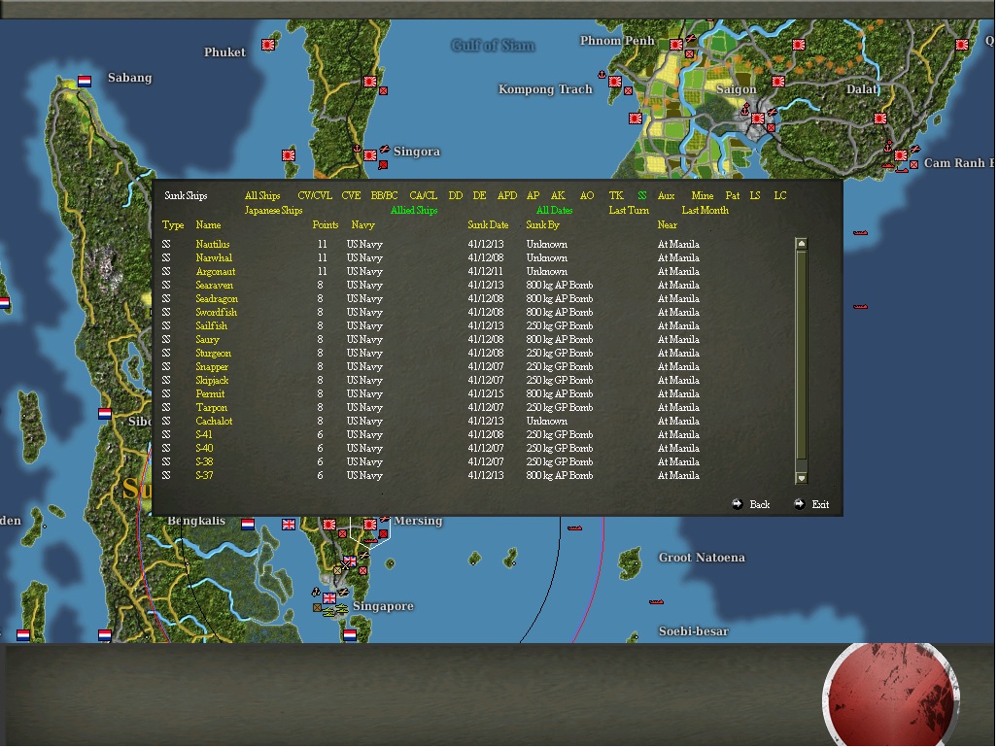
Task: Click the Japanese flag at Dalat
Action: [880, 119]
